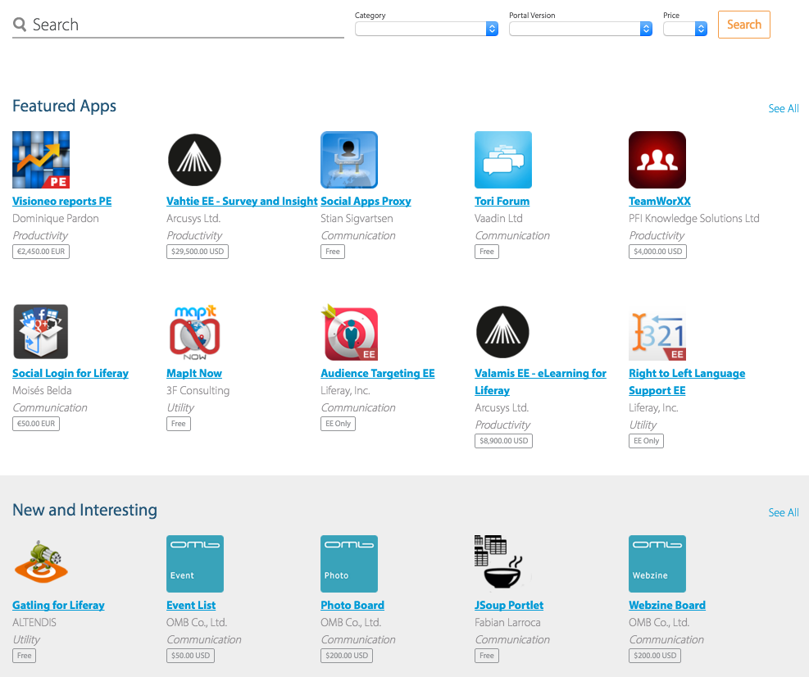Open the Event List title link
Screen dimensions: 809x677
191,605
